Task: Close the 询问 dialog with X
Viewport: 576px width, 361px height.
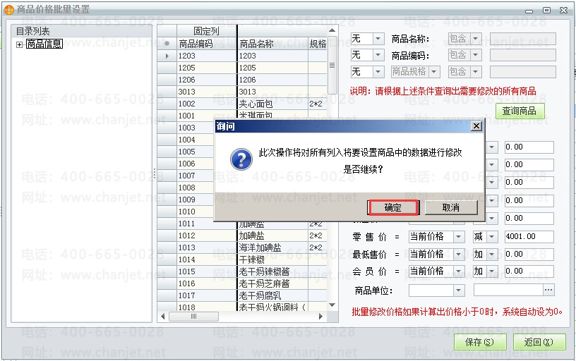Action: [x=476, y=126]
